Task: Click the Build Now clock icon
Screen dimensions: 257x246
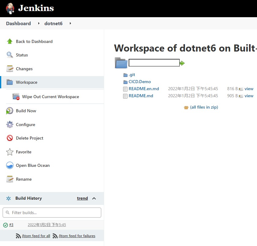Action: click(10, 111)
